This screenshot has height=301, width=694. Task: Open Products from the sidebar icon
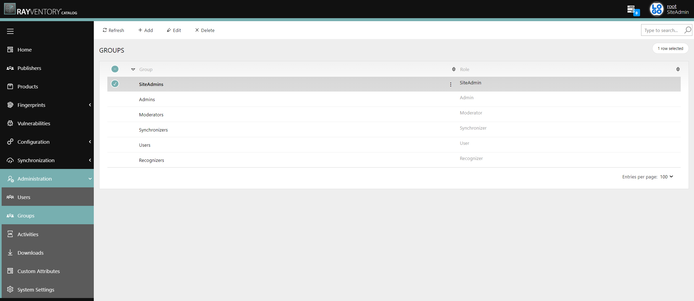pyautogui.click(x=10, y=86)
